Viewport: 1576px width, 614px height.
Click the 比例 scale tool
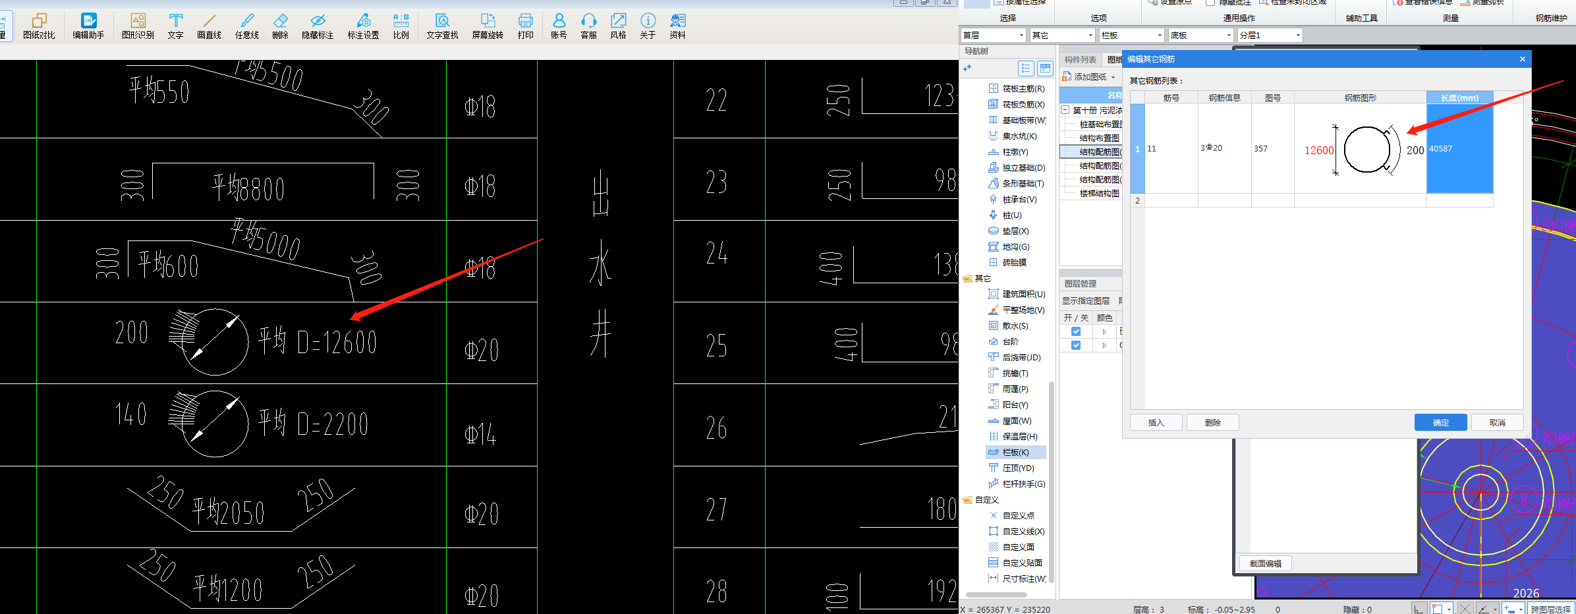(401, 26)
